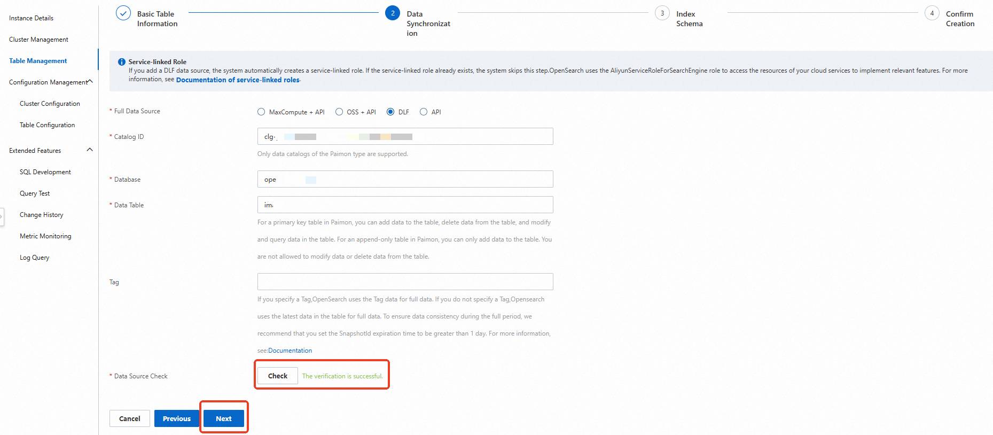Click the Data Synchronization step label
Viewport: 993px width, 435px height.
coord(428,24)
